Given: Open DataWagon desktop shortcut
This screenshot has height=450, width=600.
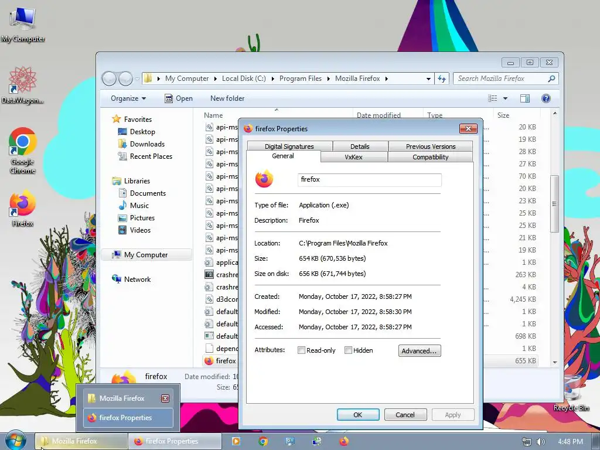Looking at the screenshot, I should [22, 85].
